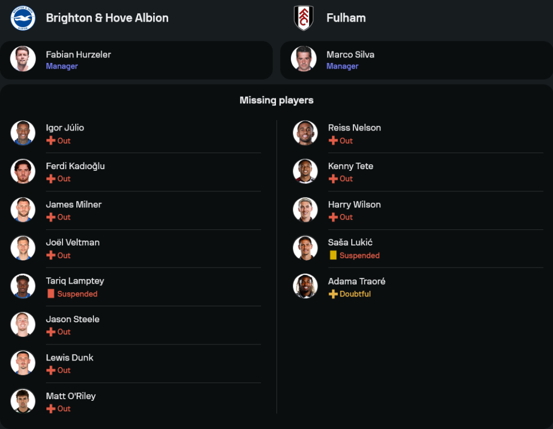Click the Brighton & Hove Albion club crest
Screen dimensions: 553x429
[23, 18]
